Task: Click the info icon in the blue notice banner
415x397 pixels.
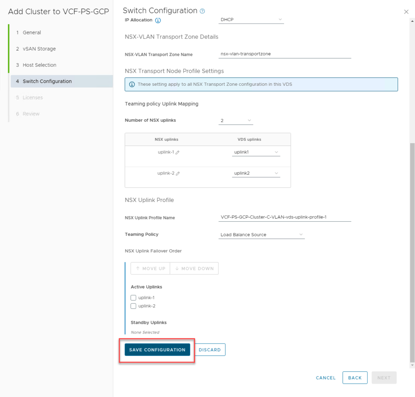Action: (132, 85)
